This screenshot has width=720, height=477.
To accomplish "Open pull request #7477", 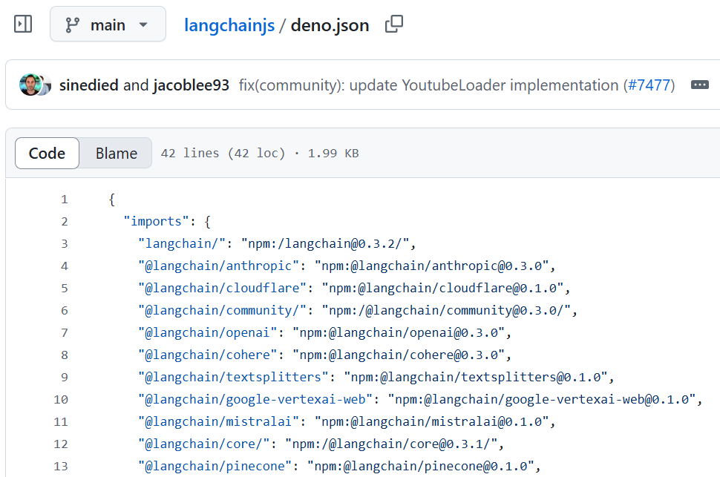I will (x=649, y=85).
